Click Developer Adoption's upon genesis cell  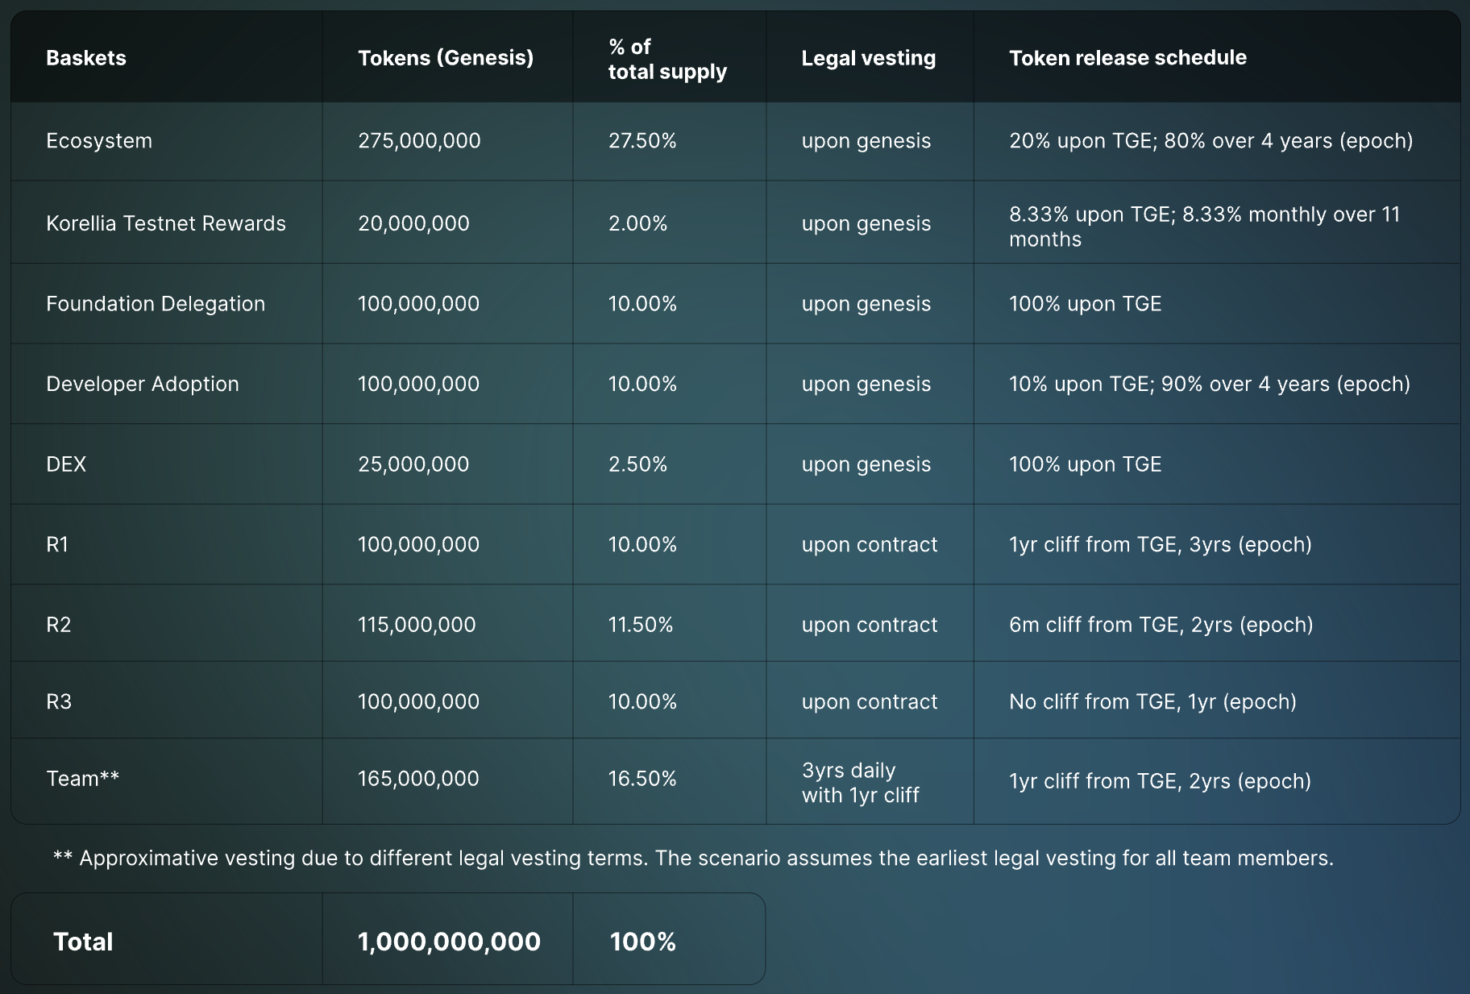866,385
